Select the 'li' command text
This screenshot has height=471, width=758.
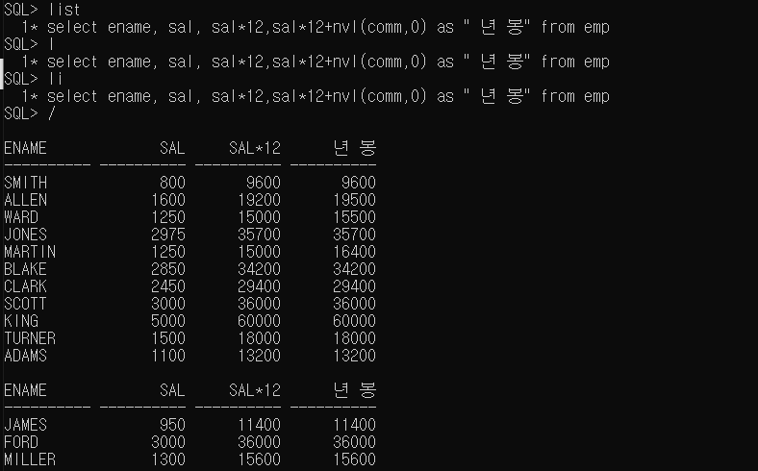[x=55, y=79]
